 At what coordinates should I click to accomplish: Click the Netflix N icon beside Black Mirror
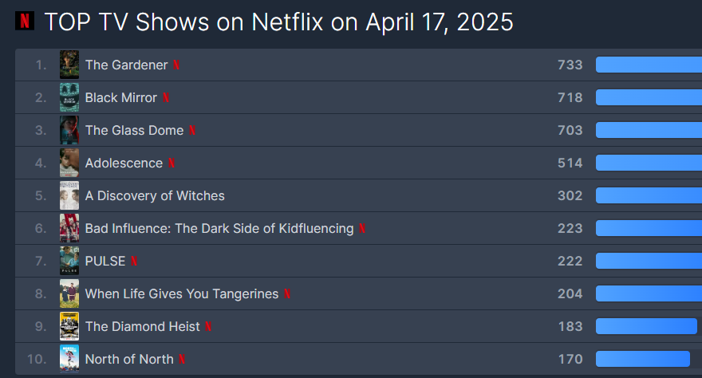[x=166, y=98]
